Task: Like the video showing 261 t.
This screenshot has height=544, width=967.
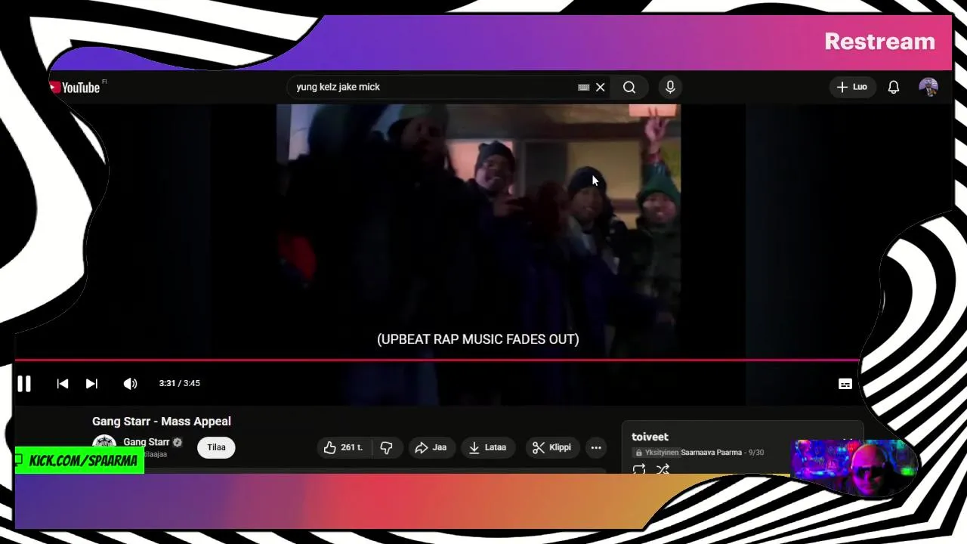Action: point(344,447)
